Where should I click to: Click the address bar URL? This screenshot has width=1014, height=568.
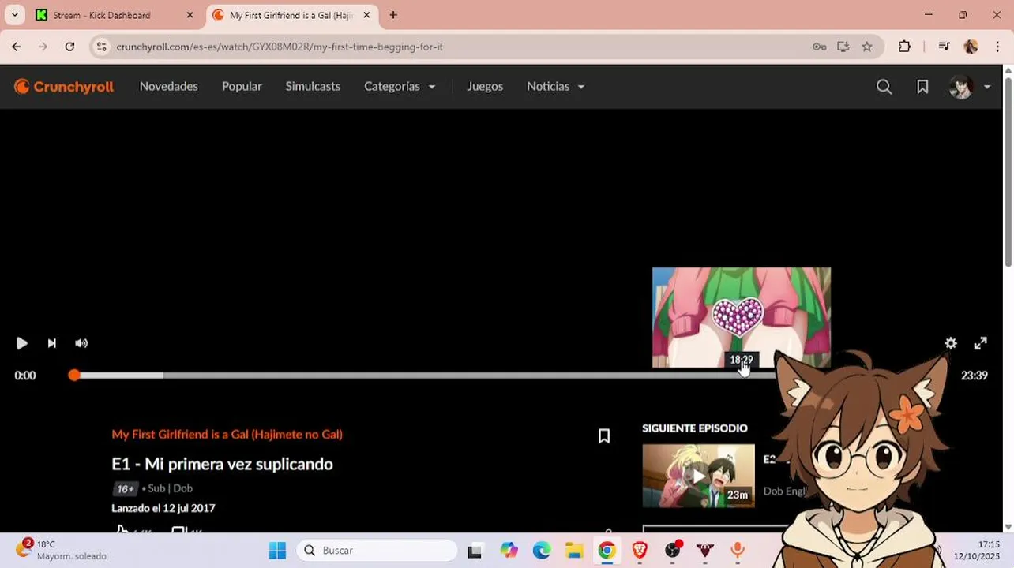pos(280,47)
